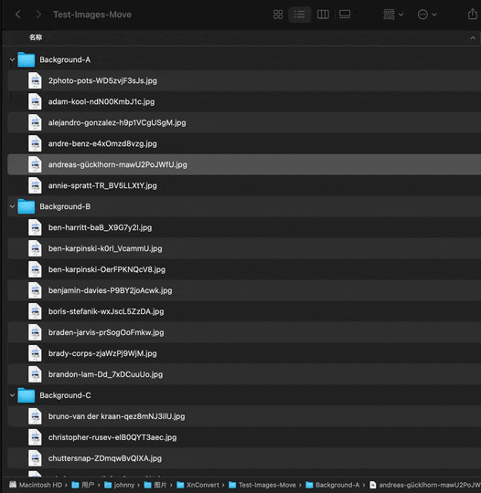This screenshot has height=493, width=481.
Task: Switch to list view
Action: click(299, 15)
